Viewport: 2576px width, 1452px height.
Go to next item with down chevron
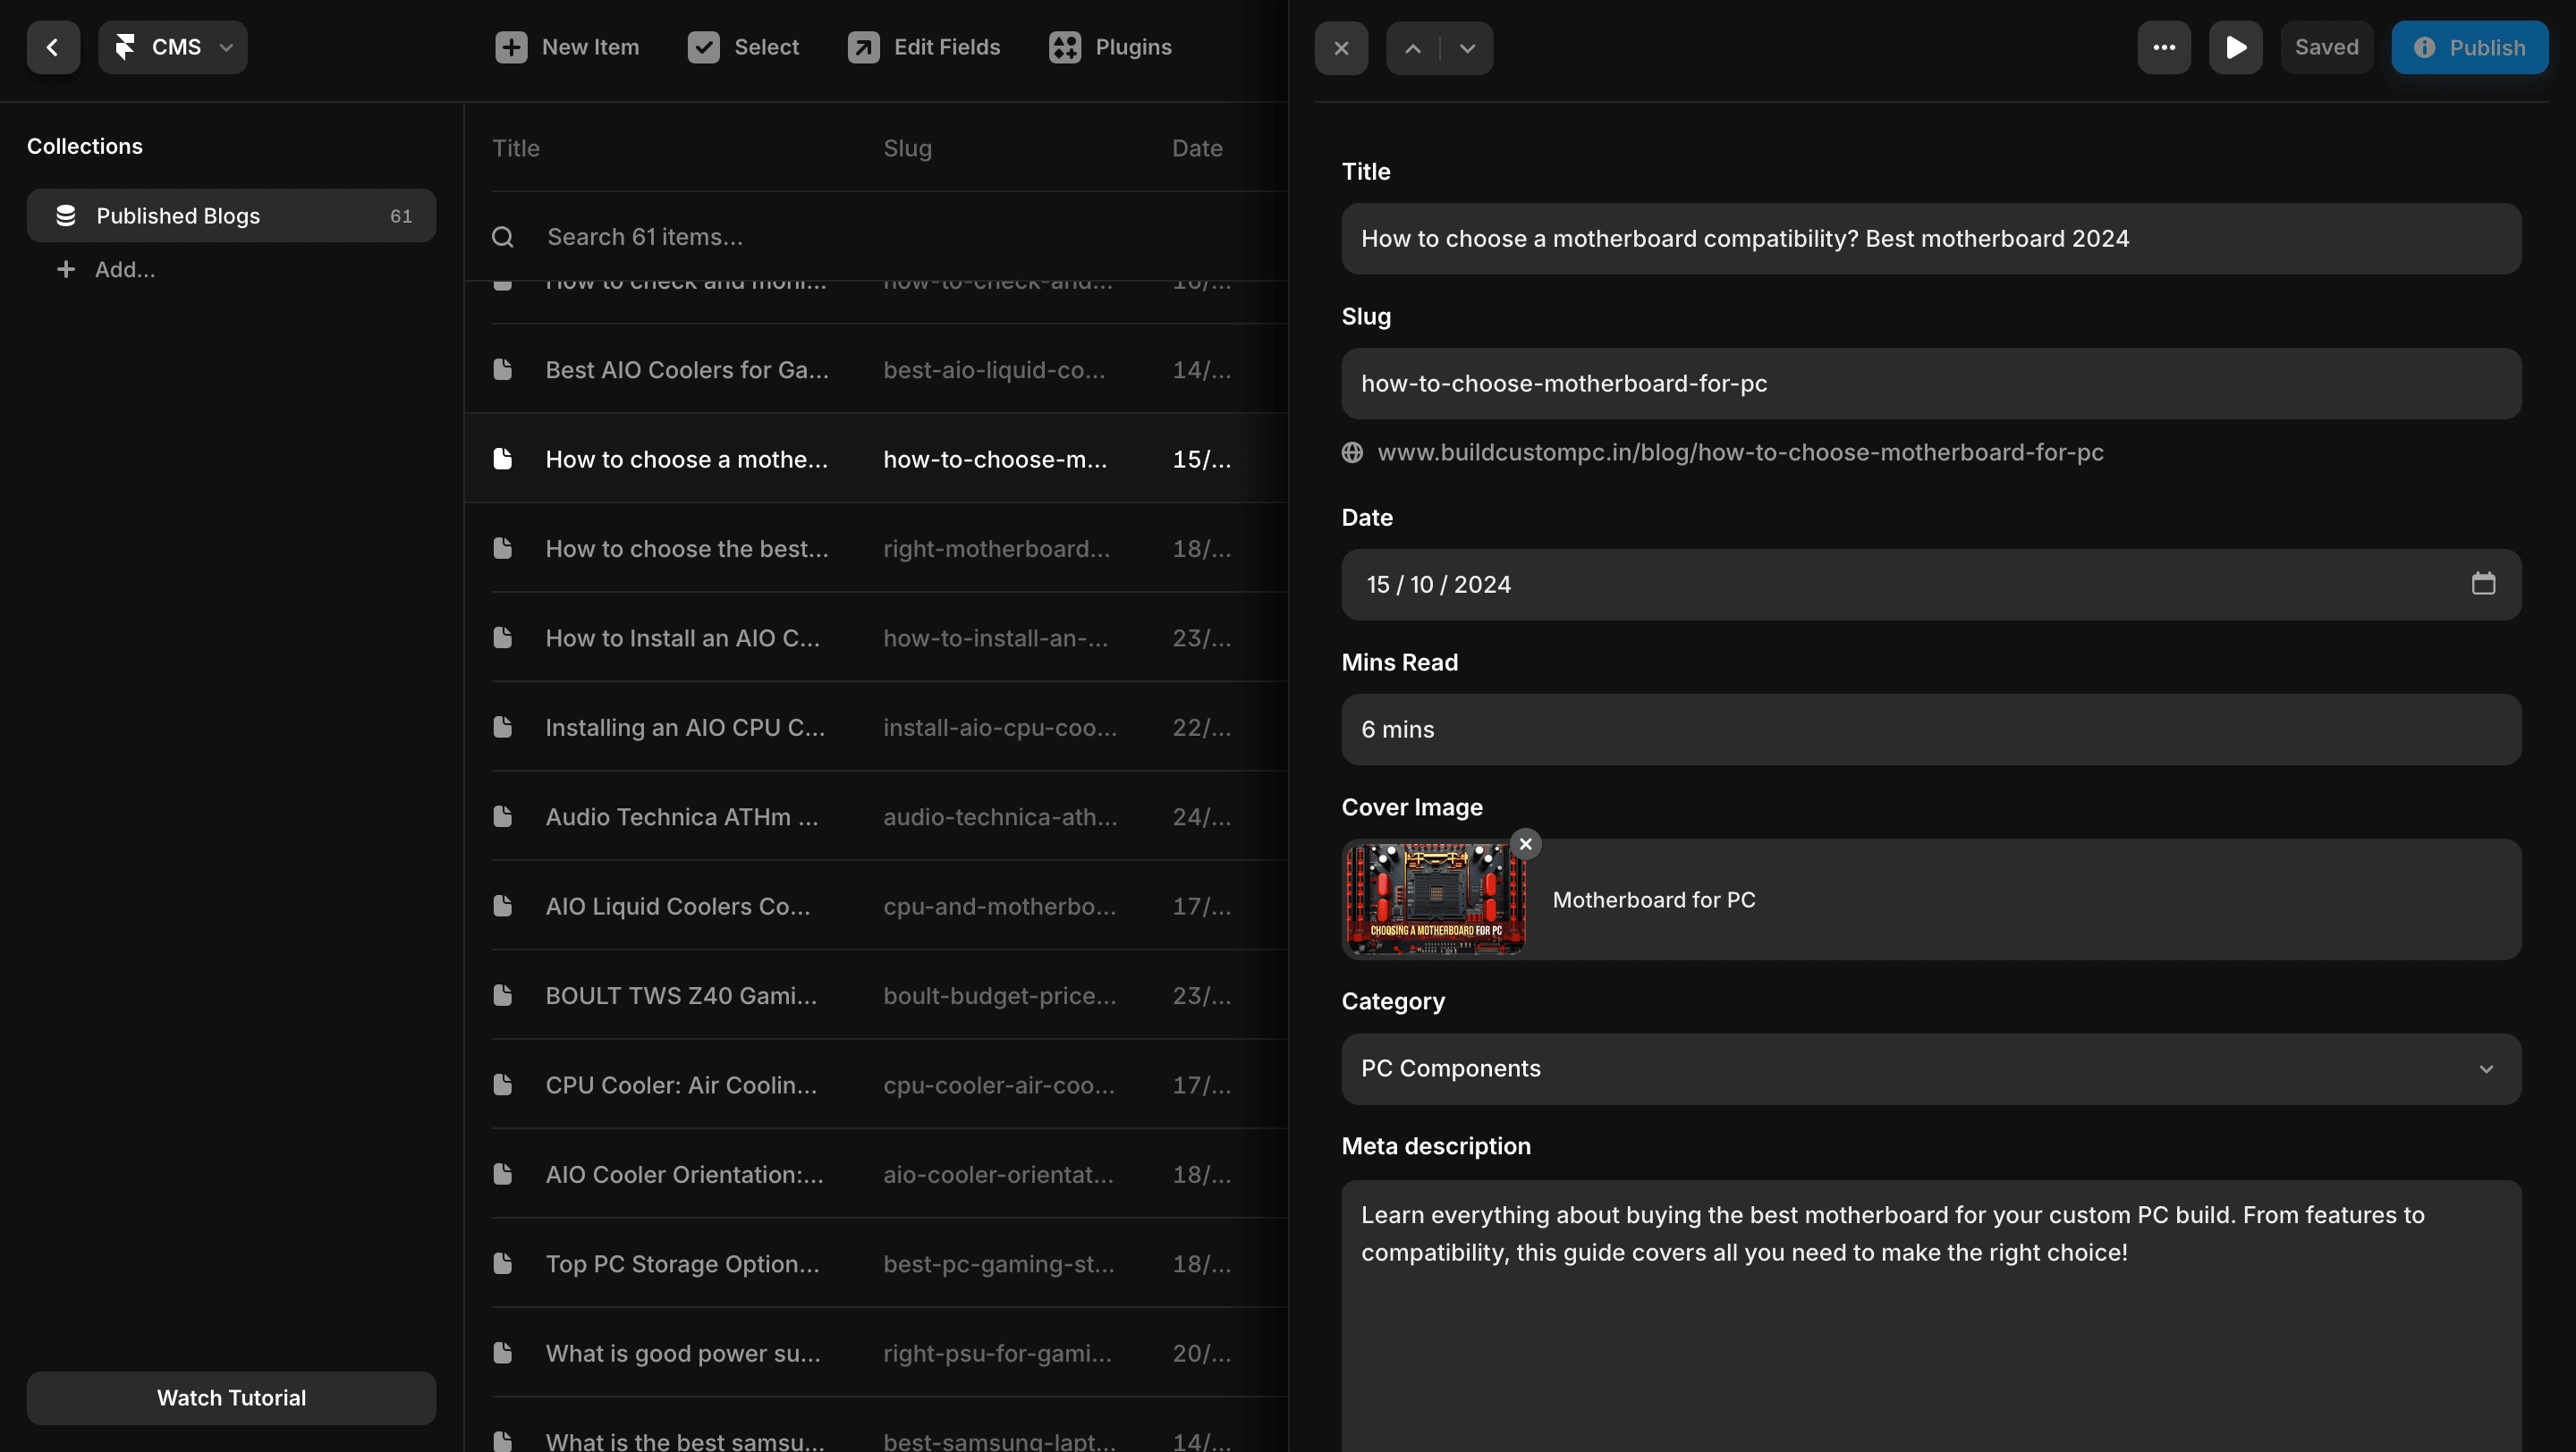(1467, 48)
